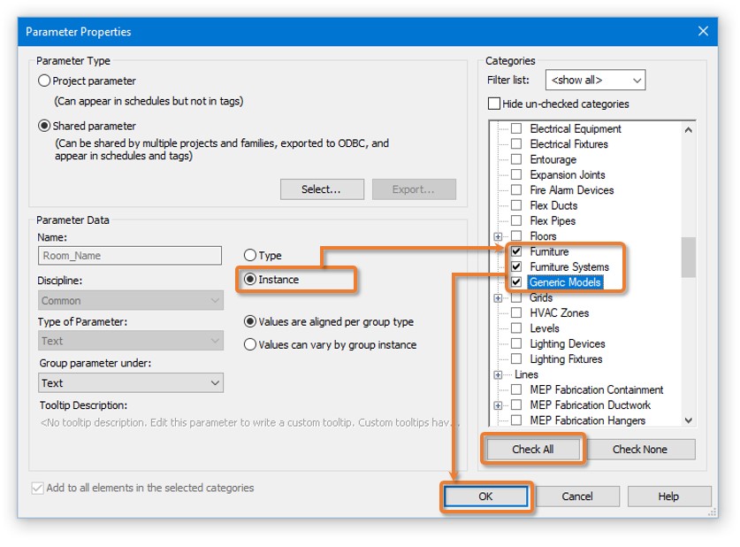Expand the MEP Fabrication Ductwork node
Screen dimensions: 740x547
tap(498, 405)
